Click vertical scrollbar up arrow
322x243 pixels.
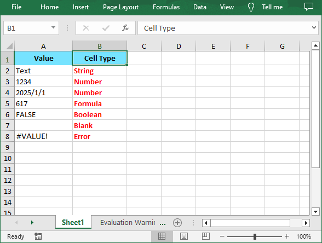pyautogui.click(x=315, y=45)
